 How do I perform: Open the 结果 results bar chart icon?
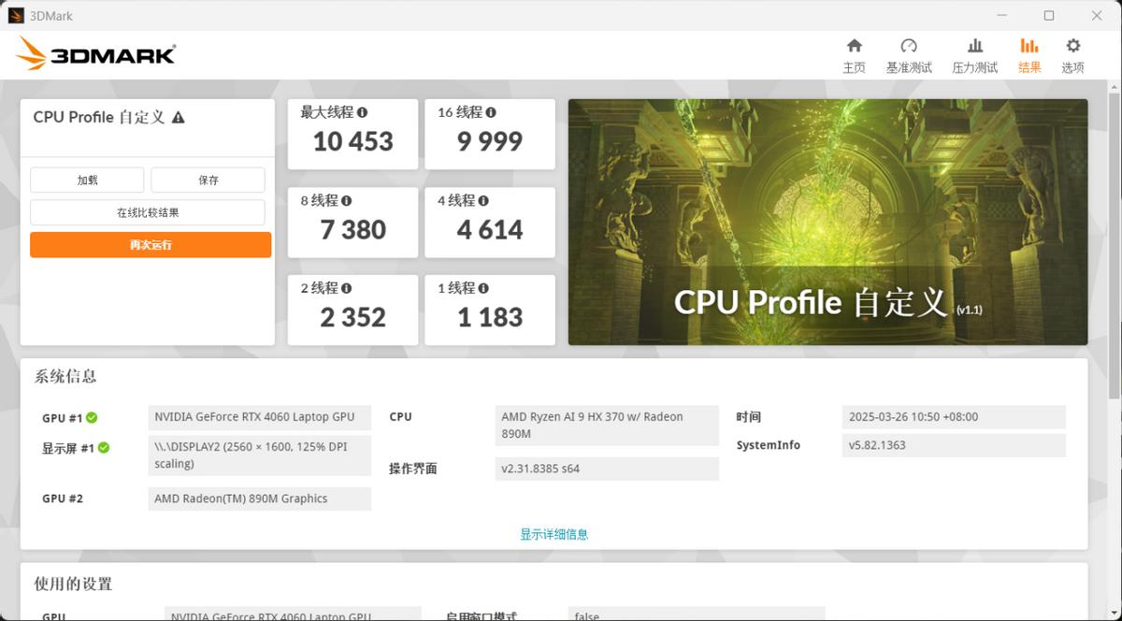pos(1029,46)
